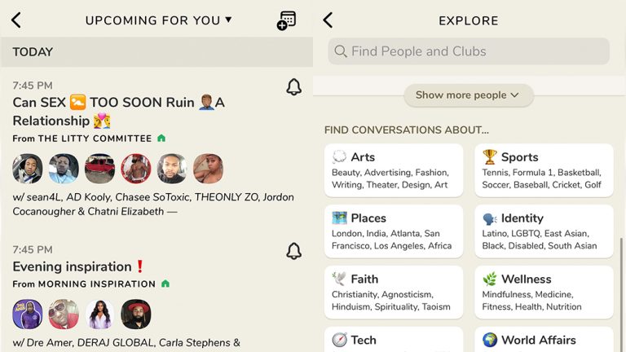Open the Arts conversations topic
The width and height of the screenshot is (626, 352).
pos(394,170)
